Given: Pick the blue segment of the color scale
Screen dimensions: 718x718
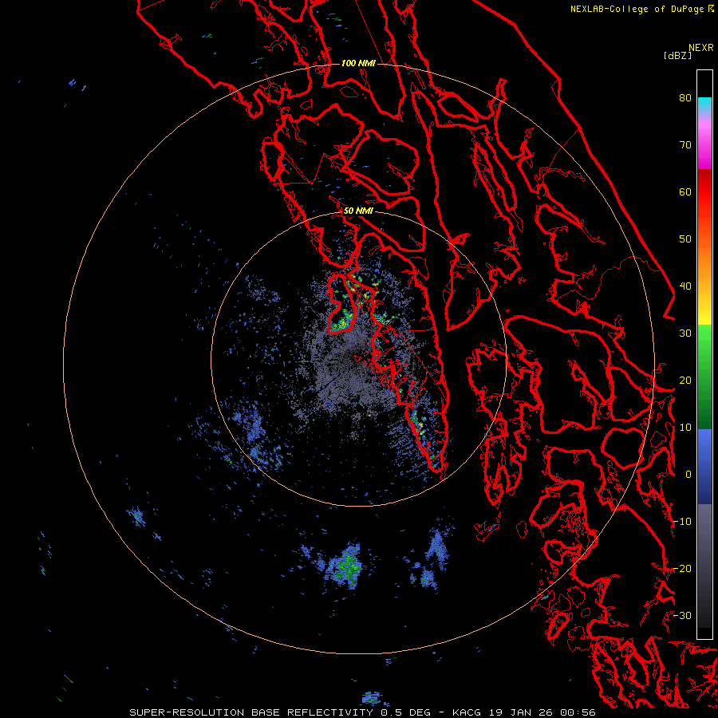Looking at the screenshot, I should coord(704,466).
